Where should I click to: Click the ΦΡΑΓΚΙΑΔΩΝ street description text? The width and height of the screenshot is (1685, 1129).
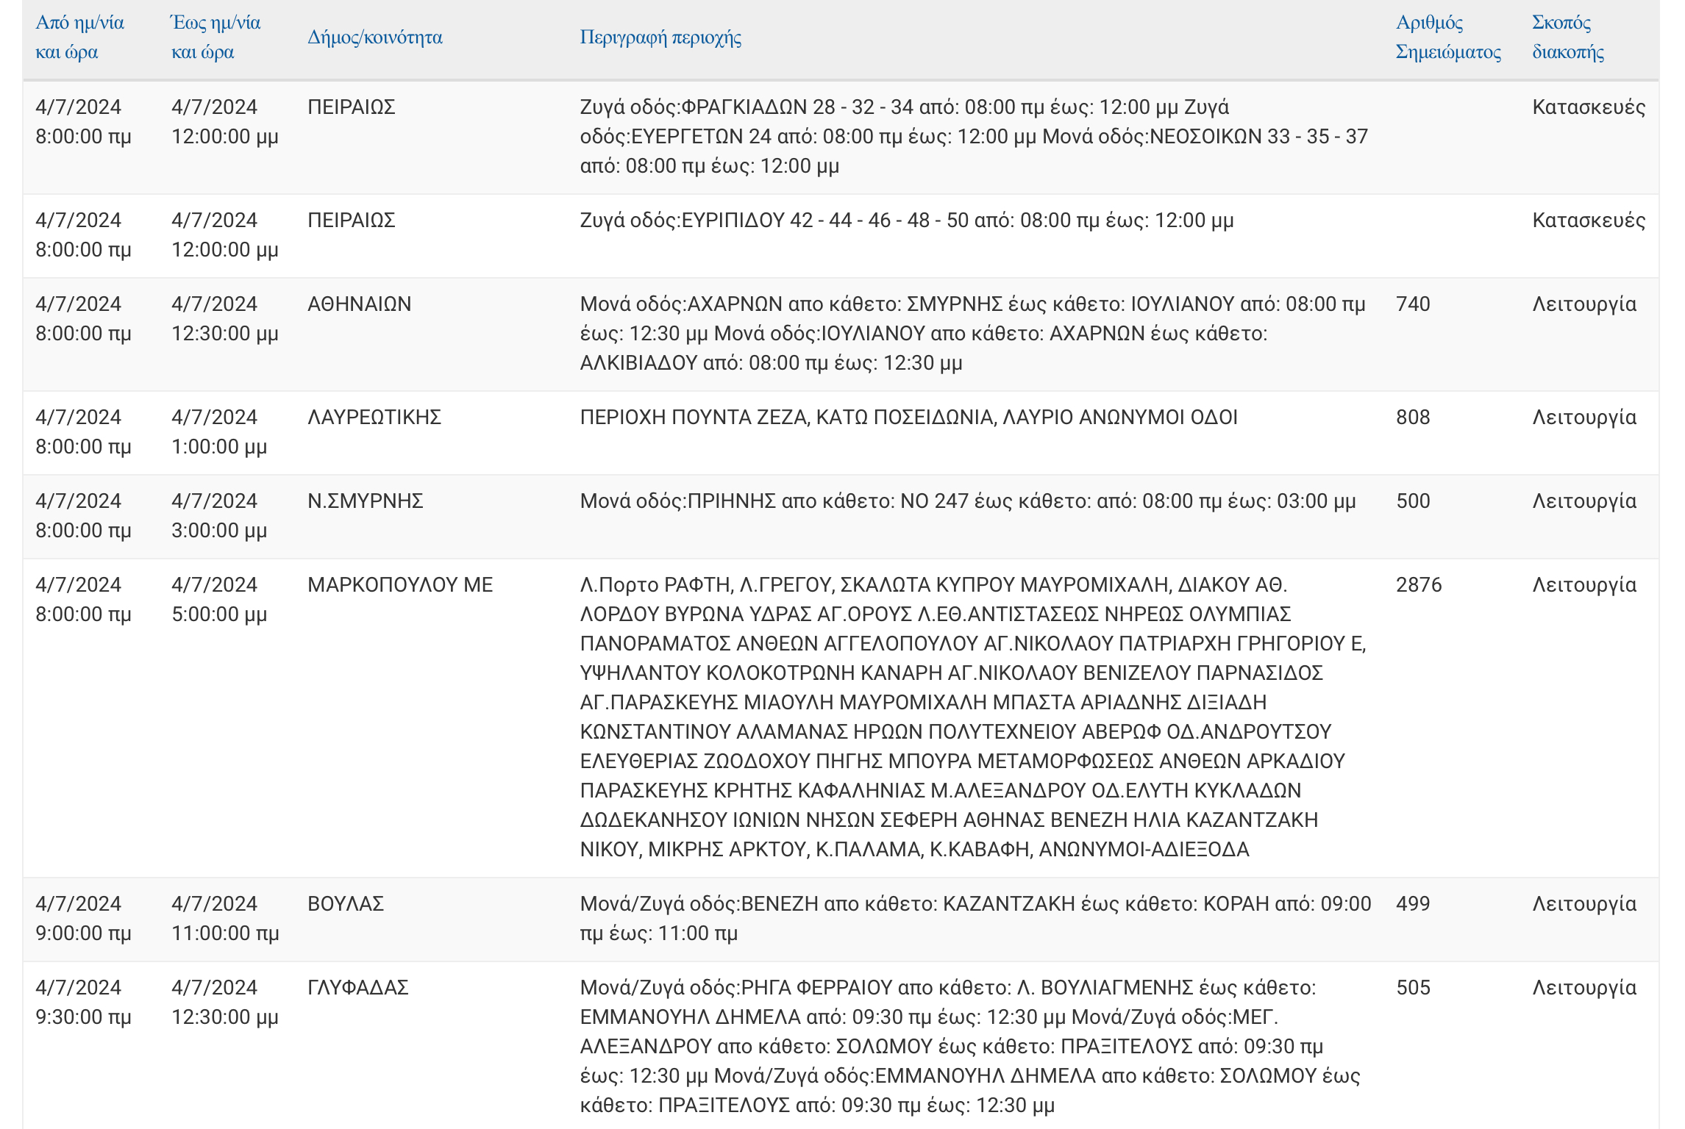point(975,136)
